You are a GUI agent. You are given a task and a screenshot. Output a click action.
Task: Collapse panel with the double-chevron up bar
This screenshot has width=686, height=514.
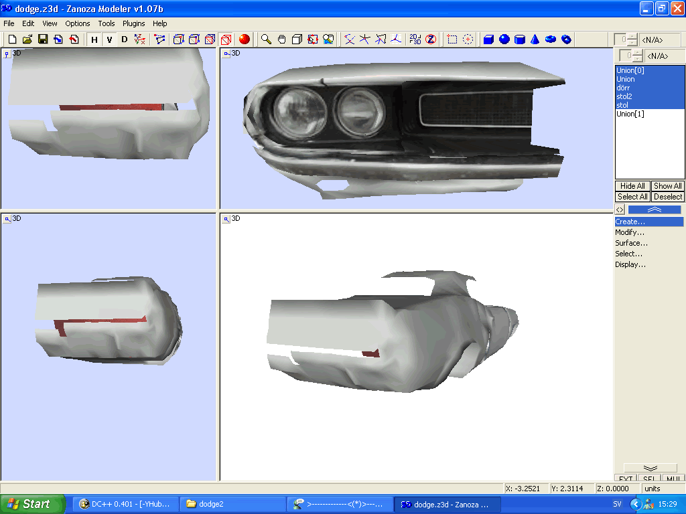[x=654, y=209]
